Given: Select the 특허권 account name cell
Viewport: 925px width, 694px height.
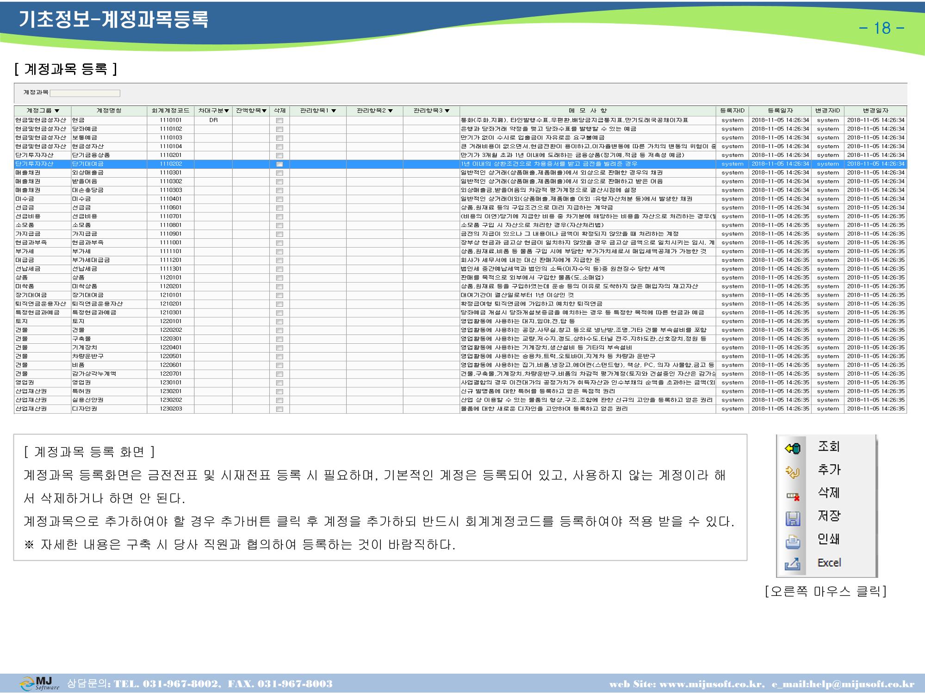Looking at the screenshot, I should pyautogui.click(x=109, y=391).
